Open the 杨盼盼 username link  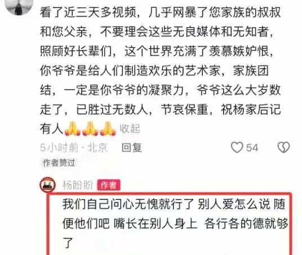tap(78, 185)
